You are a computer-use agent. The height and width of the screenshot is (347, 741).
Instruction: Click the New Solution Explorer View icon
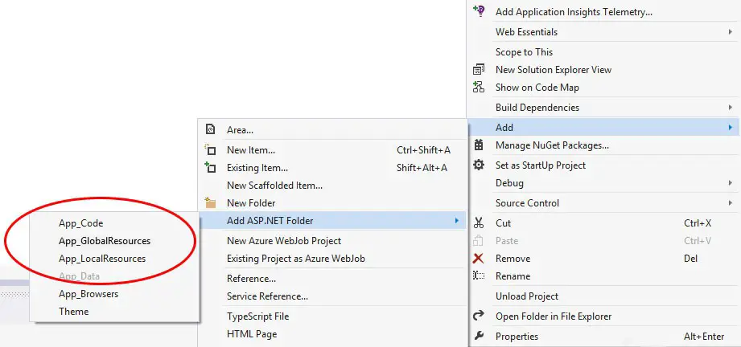point(479,70)
